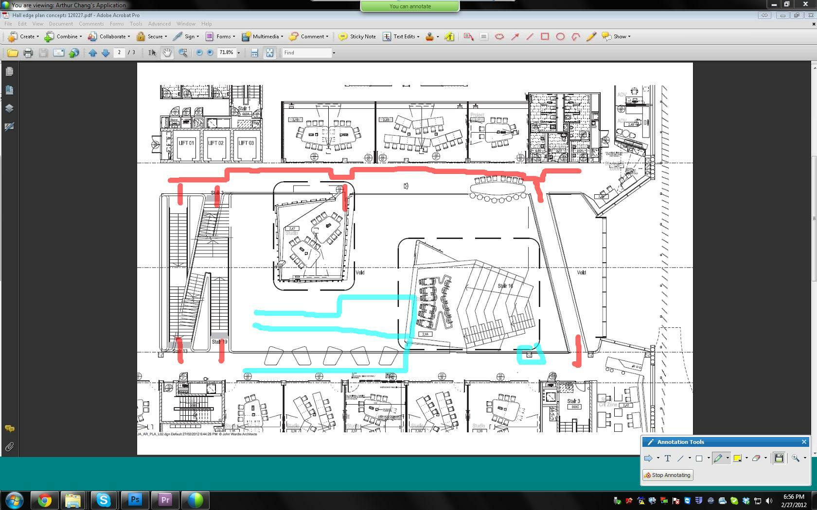The image size is (817, 510).
Task: Pick the yellow color swatch in Annotation Tools
Action: point(737,458)
